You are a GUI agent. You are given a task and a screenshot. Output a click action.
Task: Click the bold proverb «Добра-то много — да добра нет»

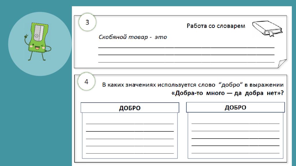click(227, 93)
